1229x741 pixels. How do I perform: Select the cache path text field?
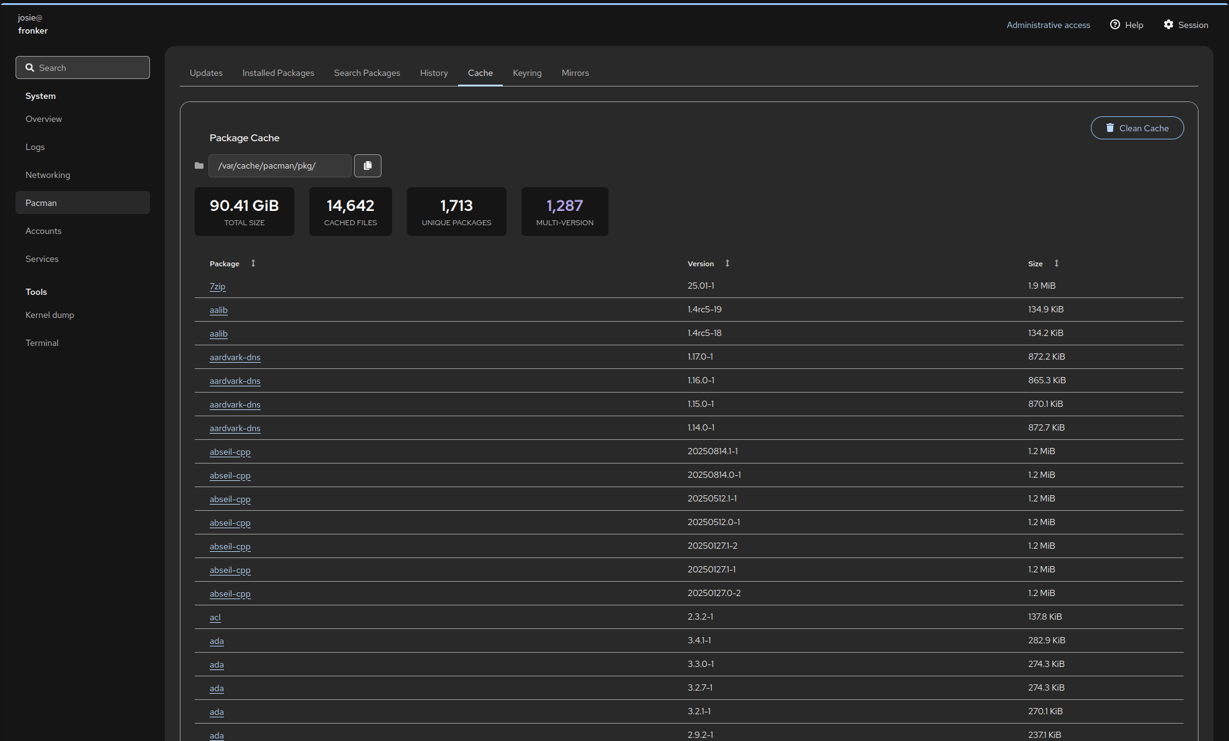[279, 165]
